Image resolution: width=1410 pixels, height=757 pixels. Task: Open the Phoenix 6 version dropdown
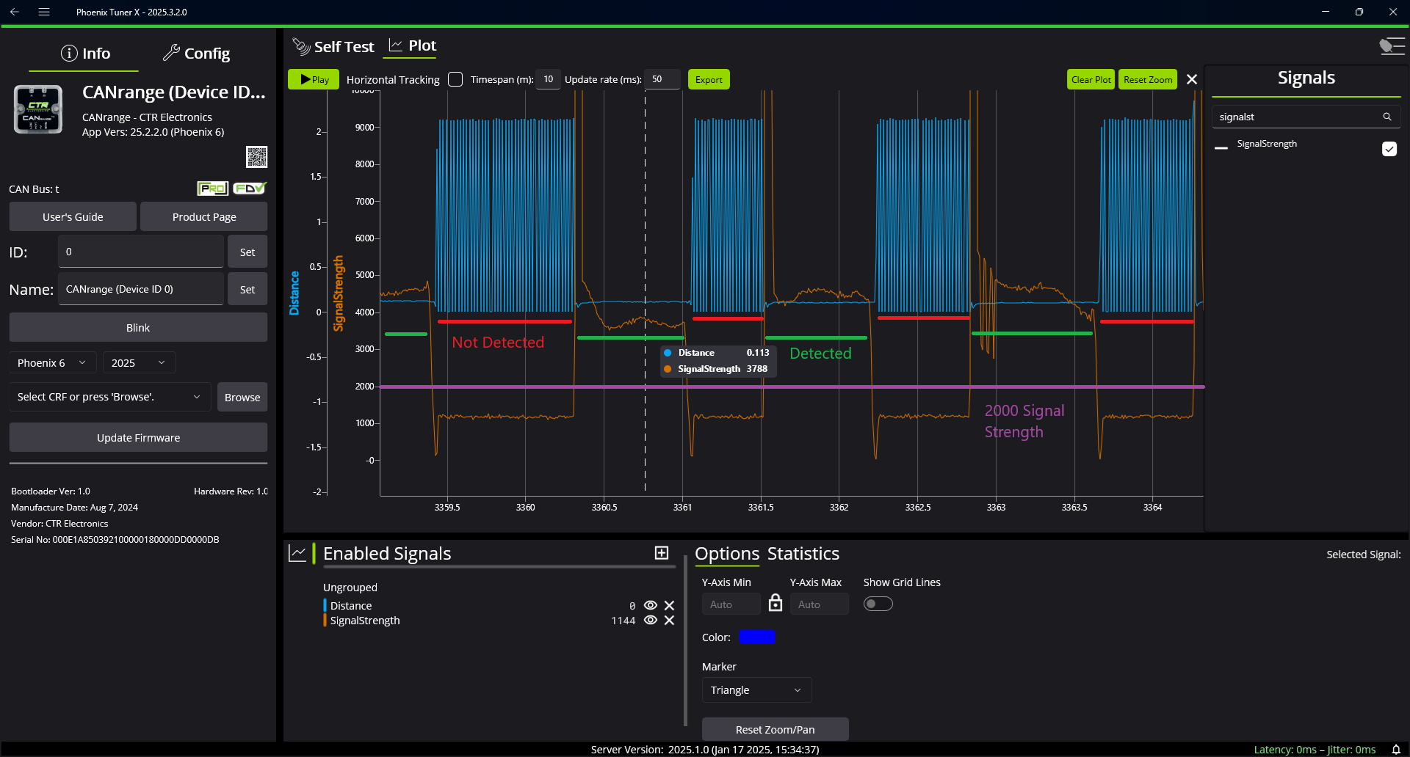[x=52, y=363]
